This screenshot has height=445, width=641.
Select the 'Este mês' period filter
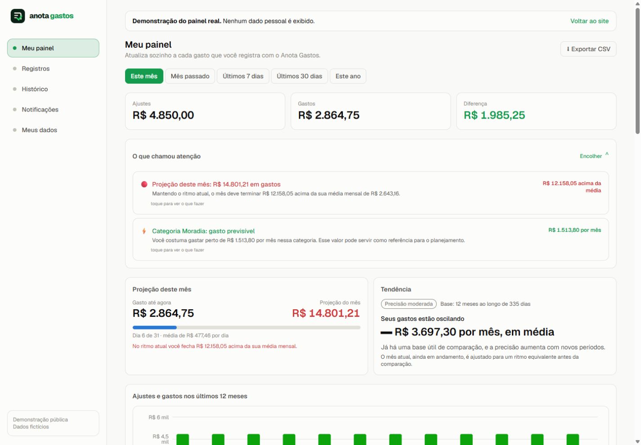pyautogui.click(x=144, y=76)
